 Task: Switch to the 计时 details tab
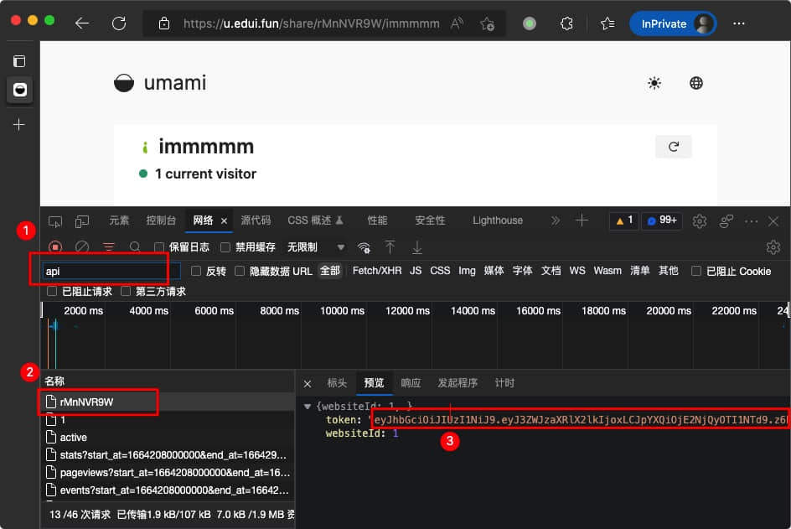point(504,382)
